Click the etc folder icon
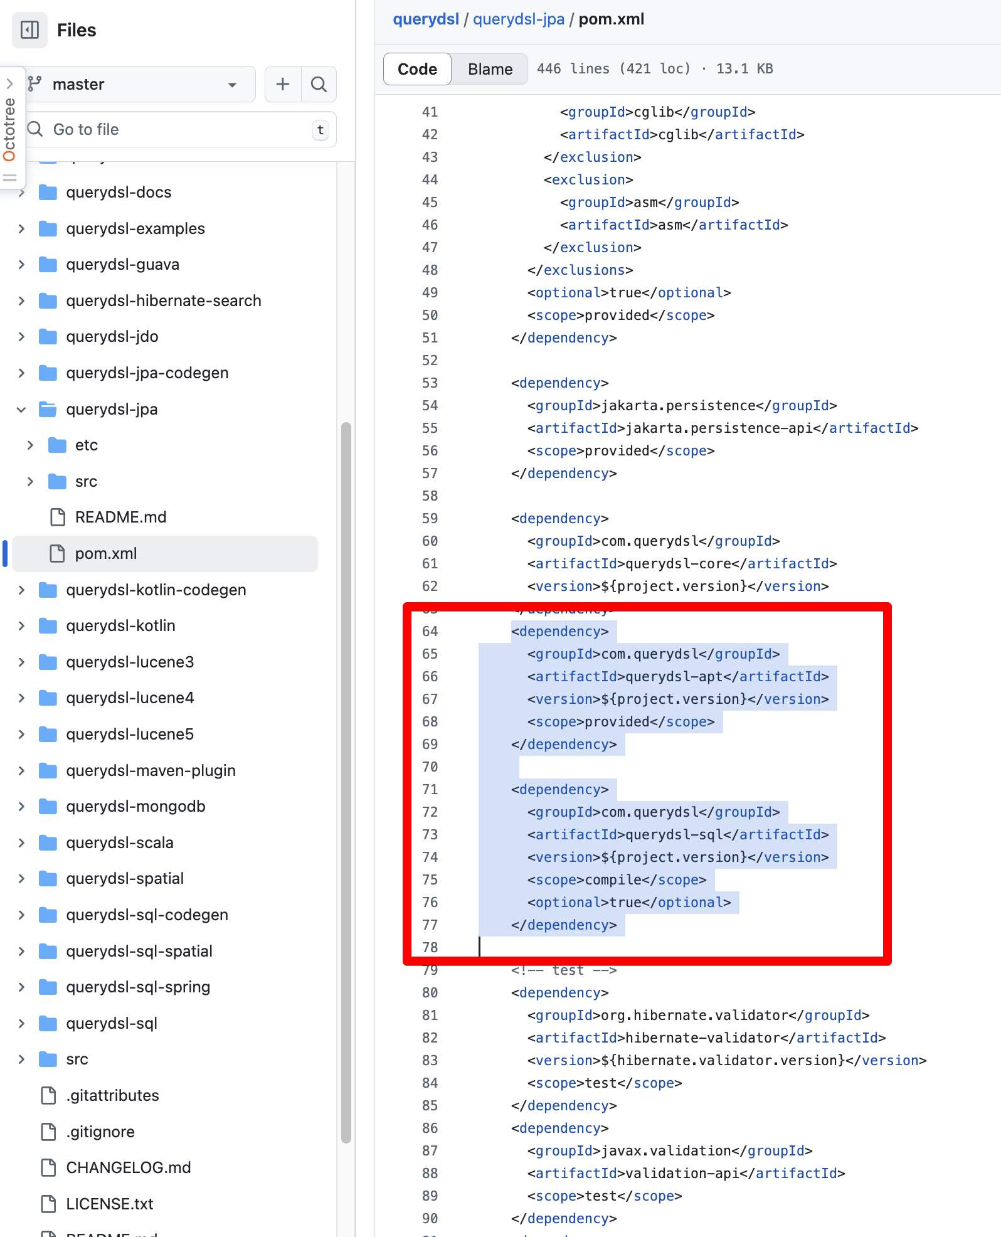This screenshot has height=1237, width=1001. point(57,445)
